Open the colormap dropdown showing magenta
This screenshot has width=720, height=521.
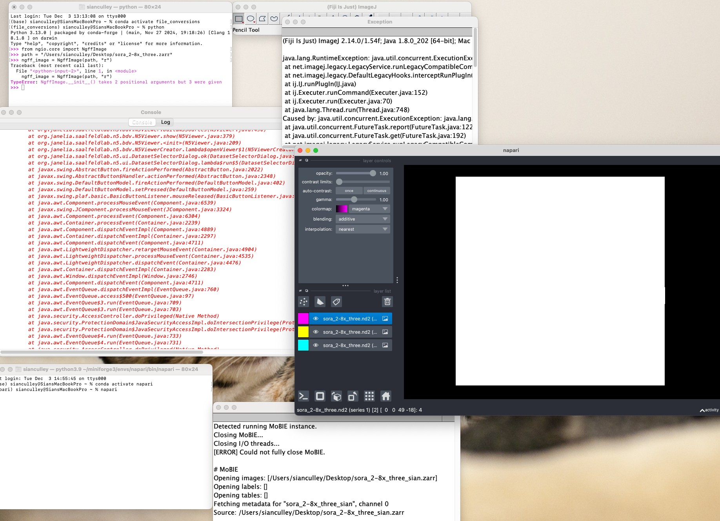(369, 209)
